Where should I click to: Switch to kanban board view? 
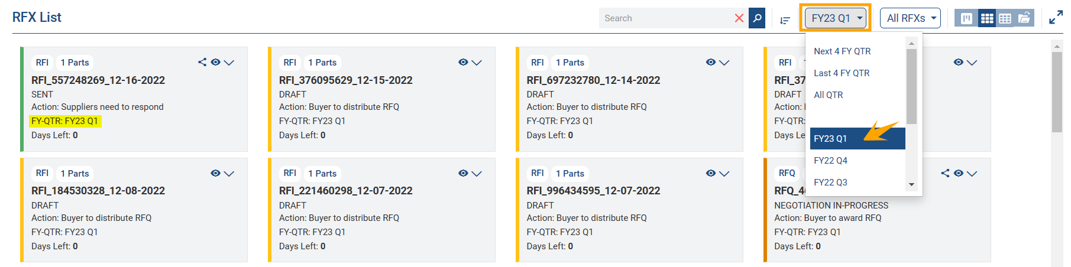point(966,18)
